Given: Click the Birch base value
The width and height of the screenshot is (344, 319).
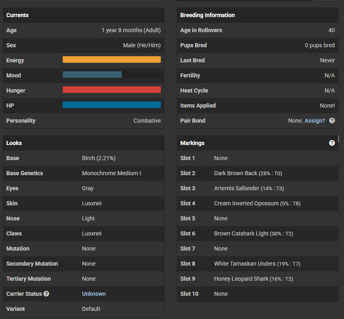Looking at the screenshot, I should [x=101, y=158].
